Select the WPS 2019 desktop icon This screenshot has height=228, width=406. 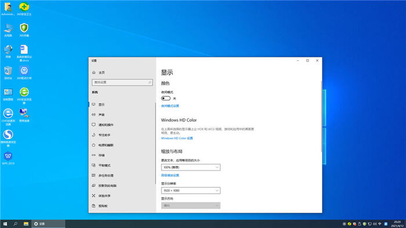coord(8,158)
